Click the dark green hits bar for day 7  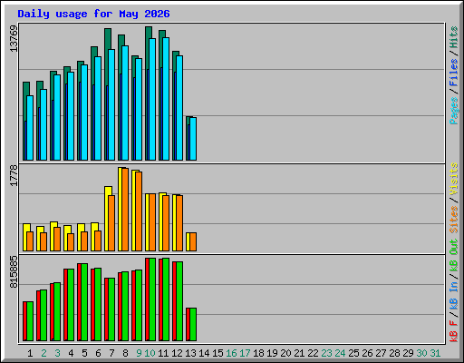(x=107, y=57)
